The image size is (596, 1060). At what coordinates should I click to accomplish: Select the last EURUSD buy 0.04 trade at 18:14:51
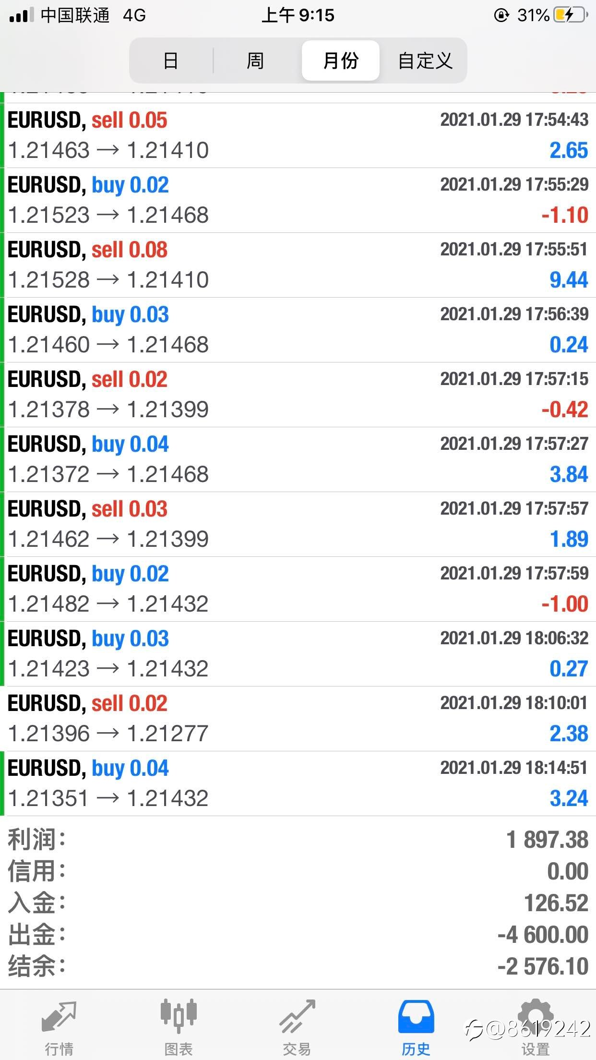298,783
